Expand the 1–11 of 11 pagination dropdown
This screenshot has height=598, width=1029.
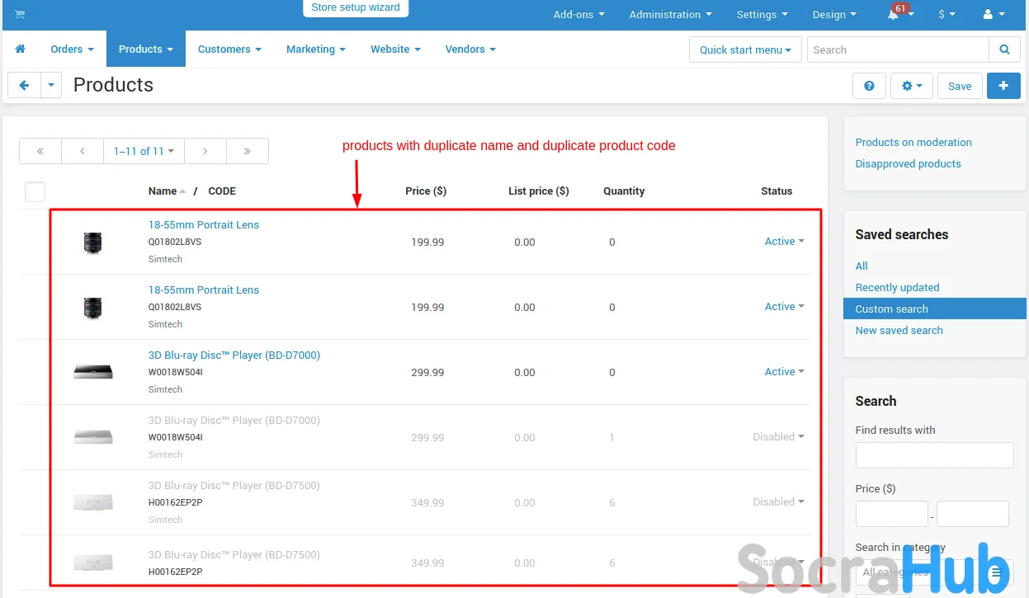tap(144, 151)
